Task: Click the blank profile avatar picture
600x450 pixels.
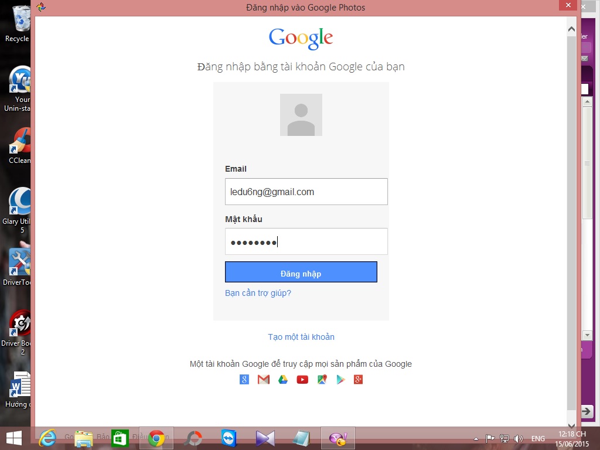Action: click(x=301, y=115)
